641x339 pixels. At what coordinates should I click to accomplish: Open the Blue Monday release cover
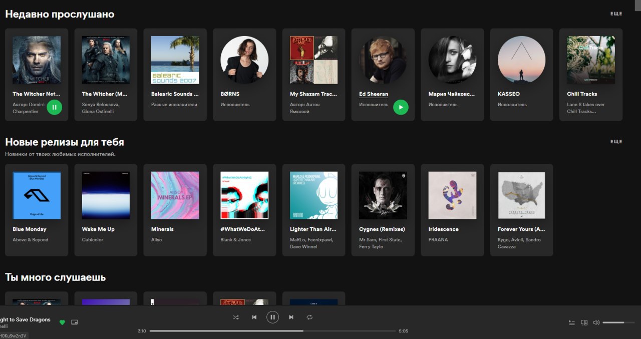pyautogui.click(x=37, y=195)
